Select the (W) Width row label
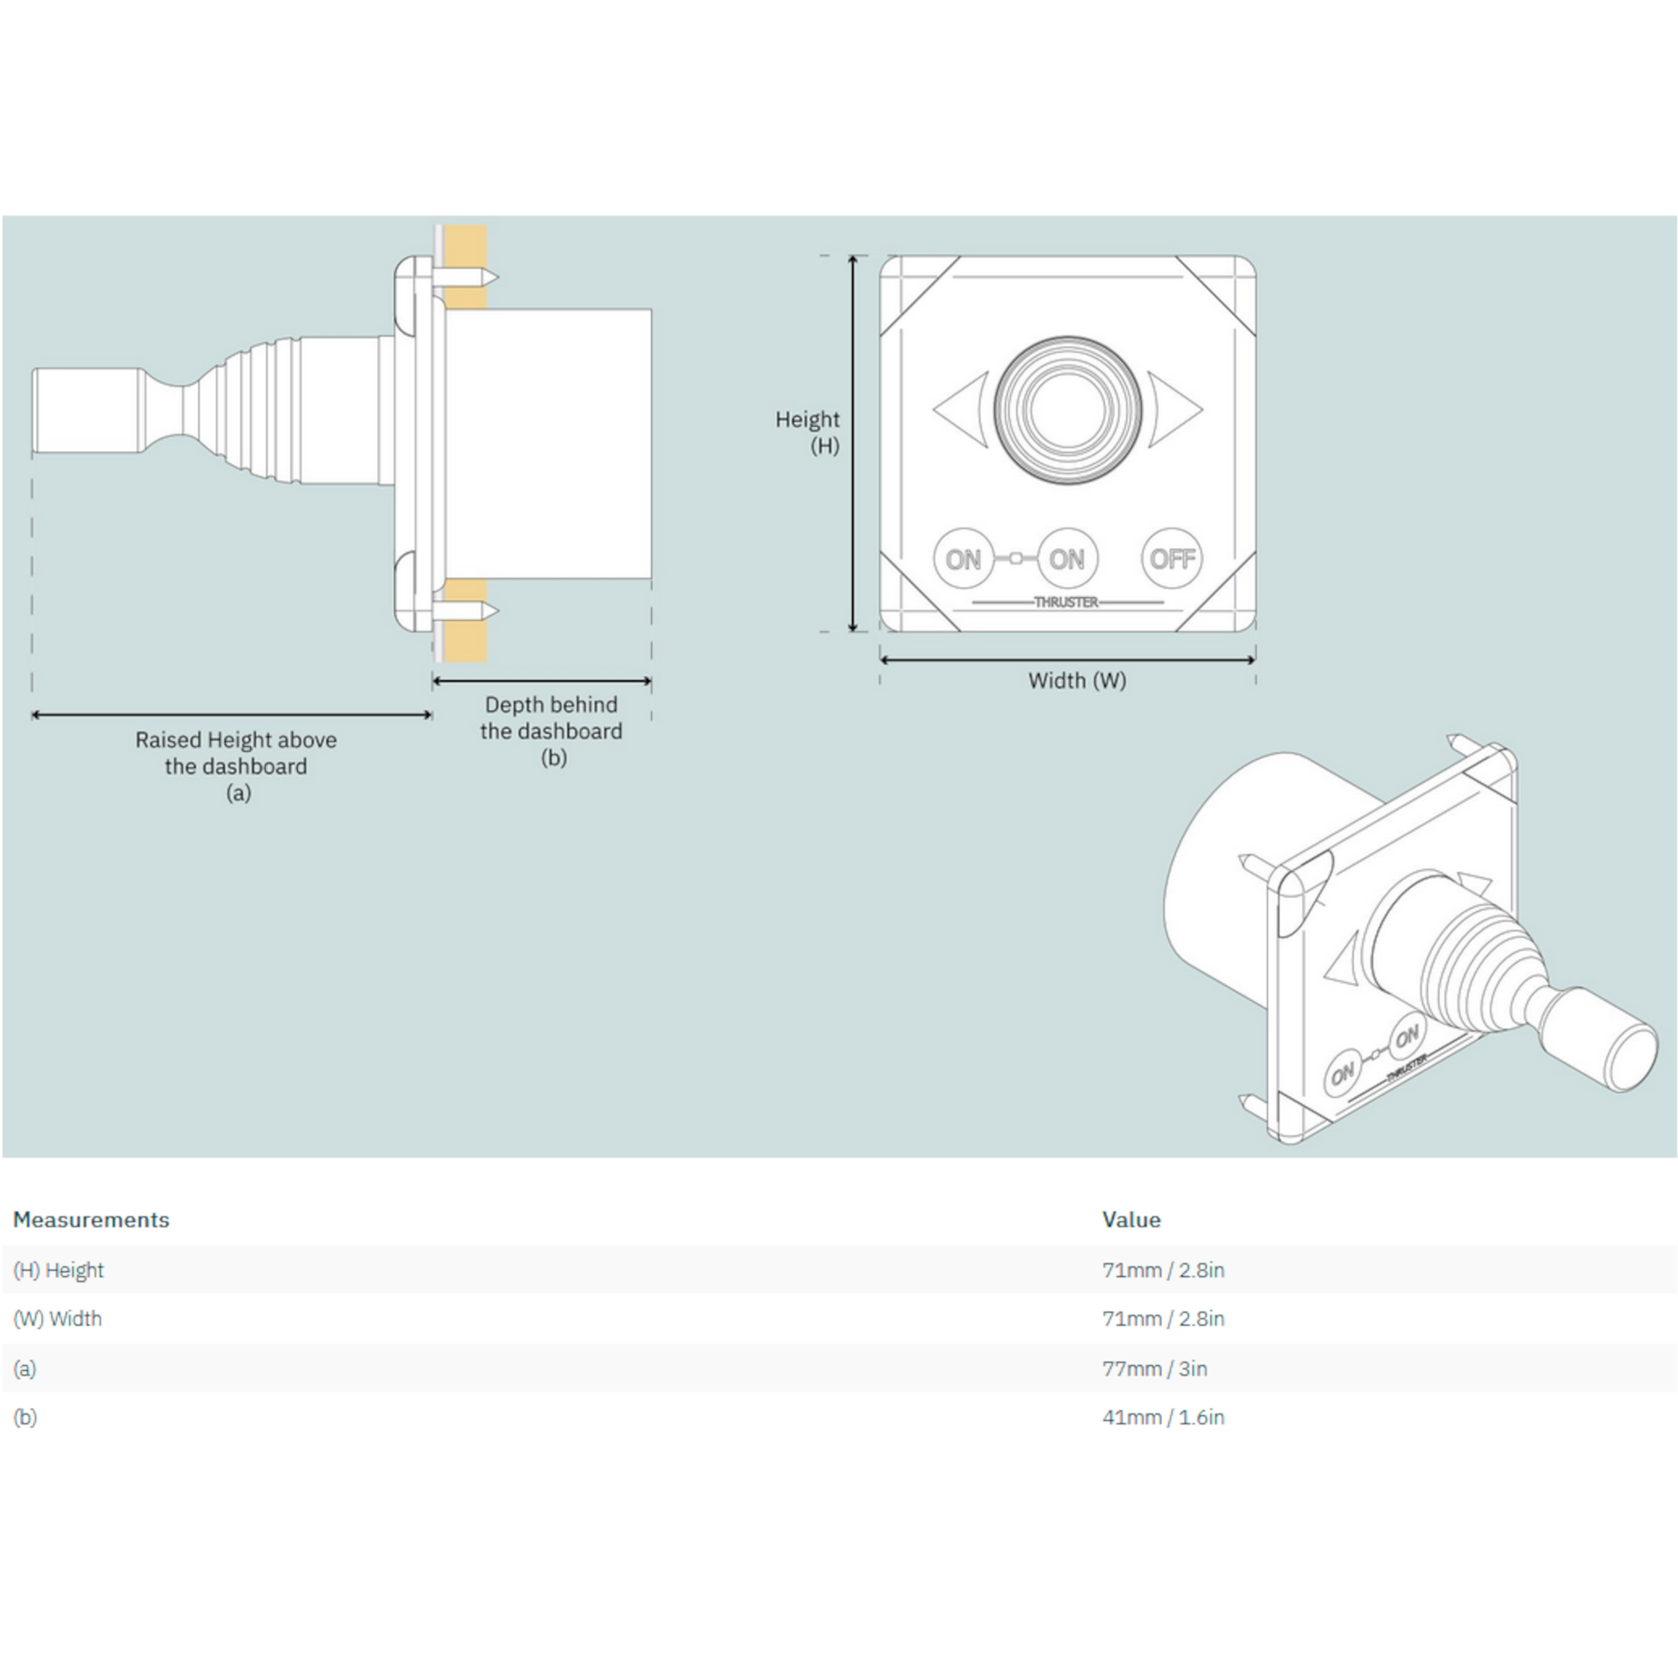The width and height of the screenshot is (1678, 1678). pyautogui.click(x=57, y=1318)
